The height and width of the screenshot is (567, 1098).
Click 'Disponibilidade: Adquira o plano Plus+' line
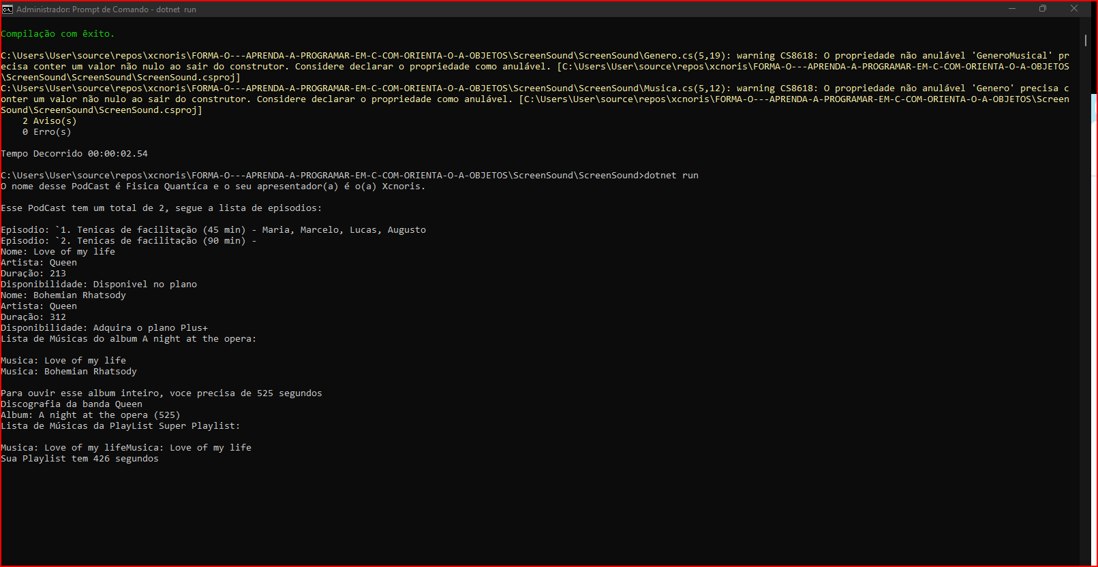coord(104,327)
